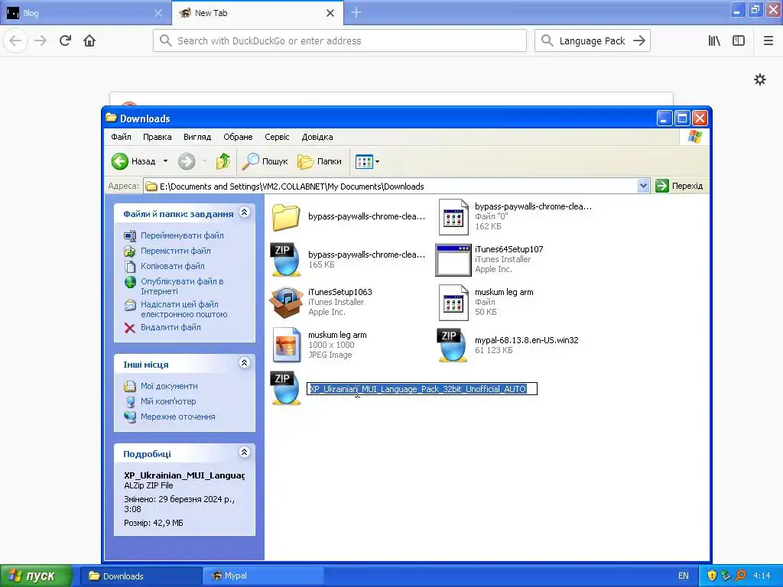Go to browser home page icon
This screenshot has width=783, height=587.
coord(89,41)
